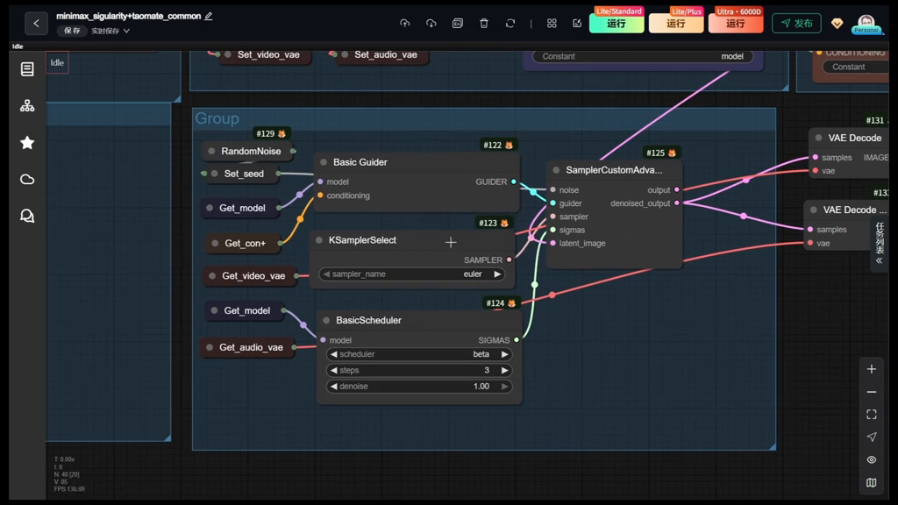Image resolution: width=898 pixels, height=505 pixels.
Task: Collapse the Basic Guider node via its dot
Action: 324,162
